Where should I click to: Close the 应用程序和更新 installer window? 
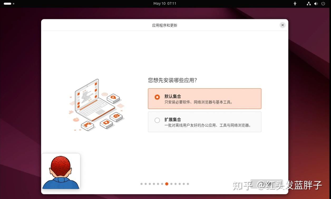point(283,25)
